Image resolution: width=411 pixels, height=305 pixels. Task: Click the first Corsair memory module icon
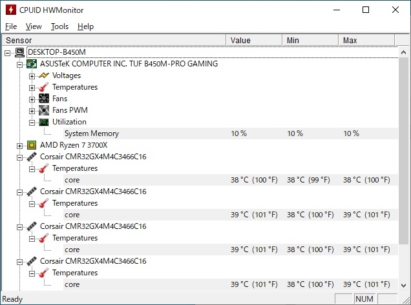(x=32, y=157)
